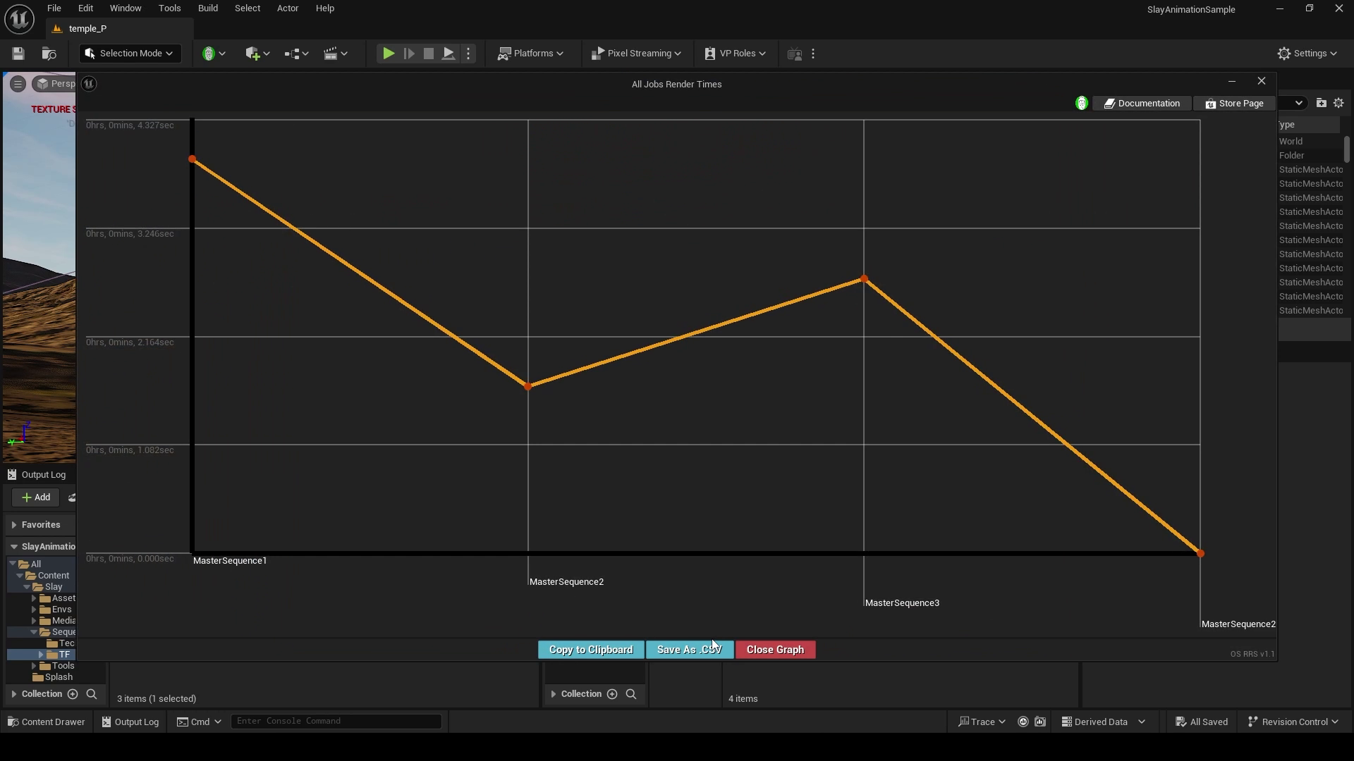Click the Close Graph button
The width and height of the screenshot is (1354, 761).
click(775, 650)
